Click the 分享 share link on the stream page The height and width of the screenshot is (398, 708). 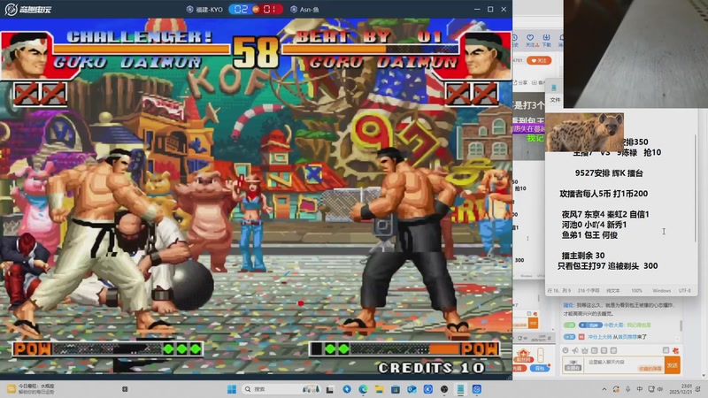coord(520,82)
